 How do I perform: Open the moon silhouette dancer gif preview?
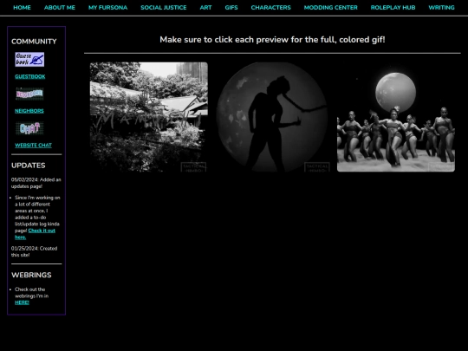tap(272, 117)
